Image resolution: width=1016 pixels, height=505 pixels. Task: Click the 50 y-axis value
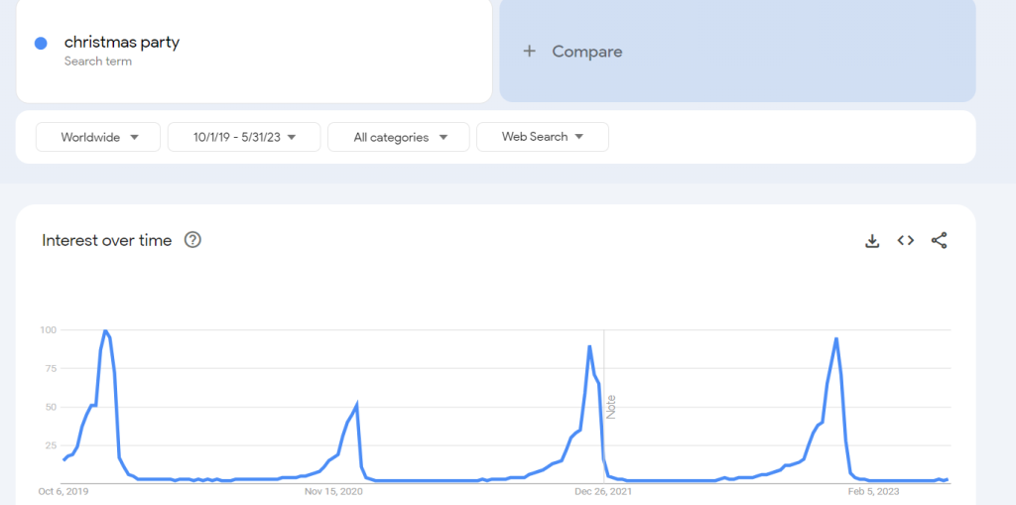pos(52,407)
